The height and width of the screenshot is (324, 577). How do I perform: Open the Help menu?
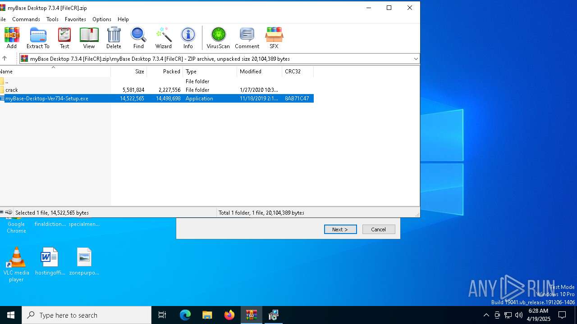coord(123,19)
